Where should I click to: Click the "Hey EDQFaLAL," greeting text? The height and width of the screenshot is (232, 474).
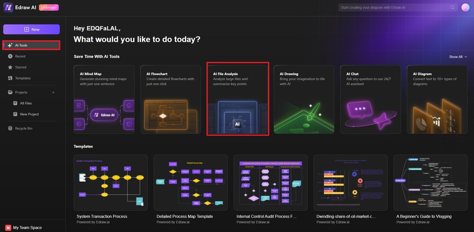97,28
